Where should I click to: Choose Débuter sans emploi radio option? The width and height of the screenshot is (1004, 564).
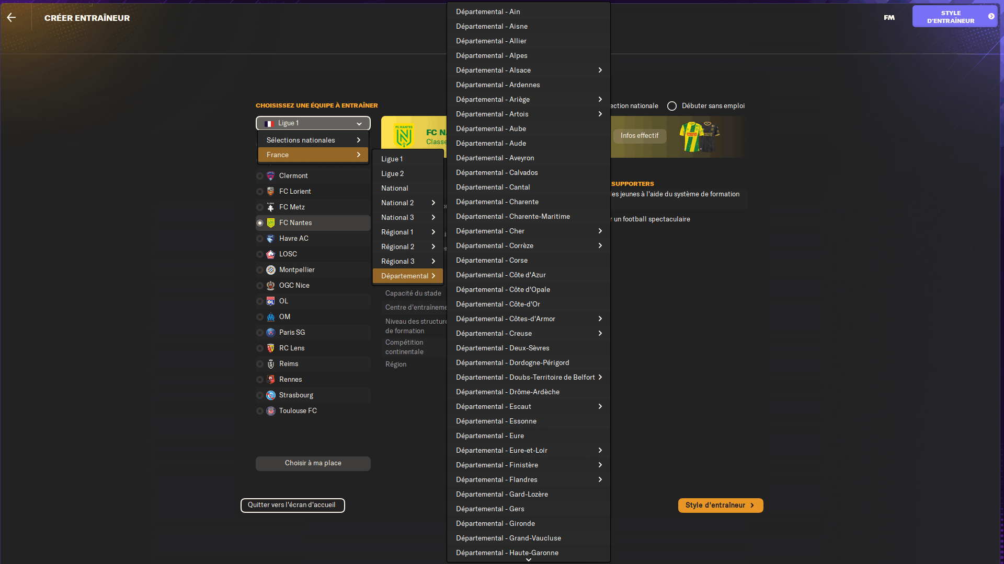[x=672, y=106]
